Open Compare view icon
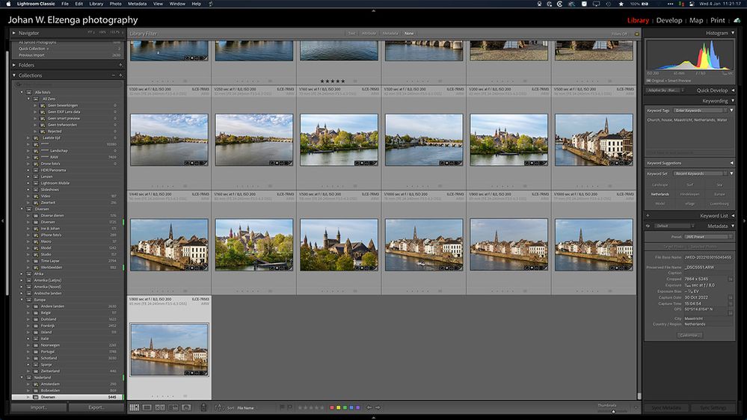This screenshot has height=420, width=747. pyautogui.click(x=160, y=407)
